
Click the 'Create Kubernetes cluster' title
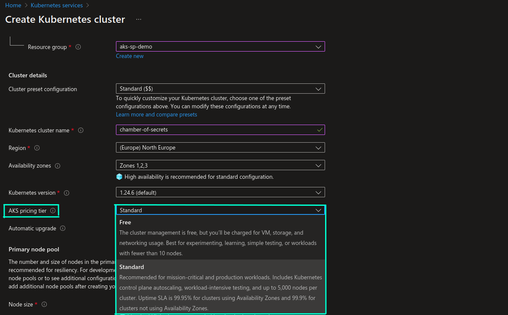coord(65,19)
